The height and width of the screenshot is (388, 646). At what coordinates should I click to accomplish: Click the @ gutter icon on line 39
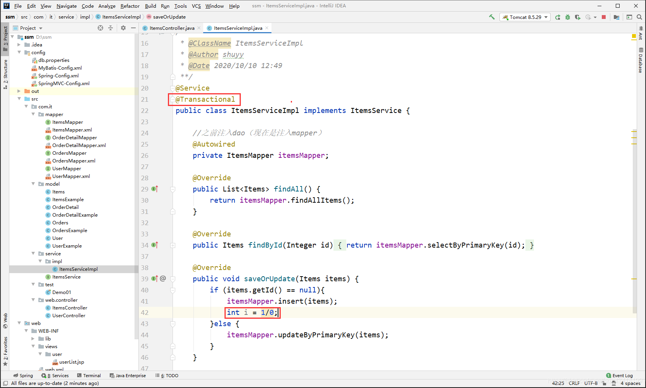[x=163, y=279]
